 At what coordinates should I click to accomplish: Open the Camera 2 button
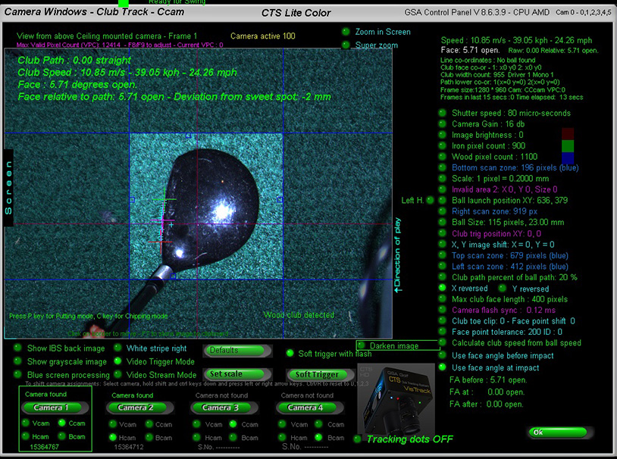(x=139, y=407)
